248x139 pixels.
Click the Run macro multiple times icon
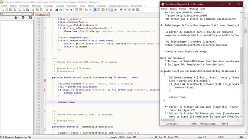click(133, 10)
